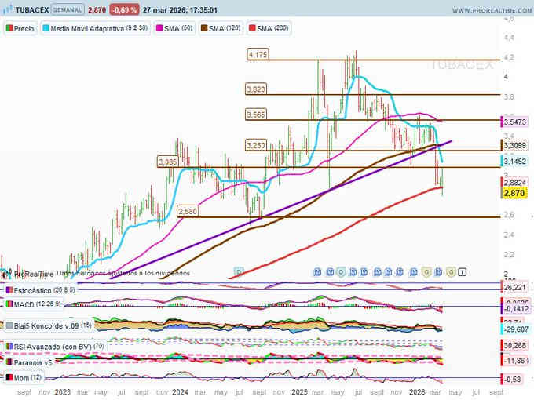Select the SMA (120) indicator label
The image size is (534, 400).
tap(220, 27)
